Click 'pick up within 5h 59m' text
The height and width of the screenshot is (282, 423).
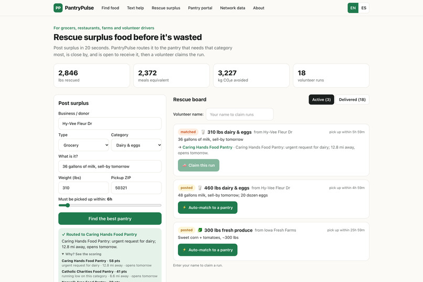pos(347,132)
